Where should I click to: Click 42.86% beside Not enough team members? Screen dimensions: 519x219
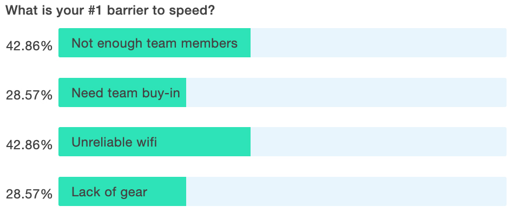(x=29, y=46)
